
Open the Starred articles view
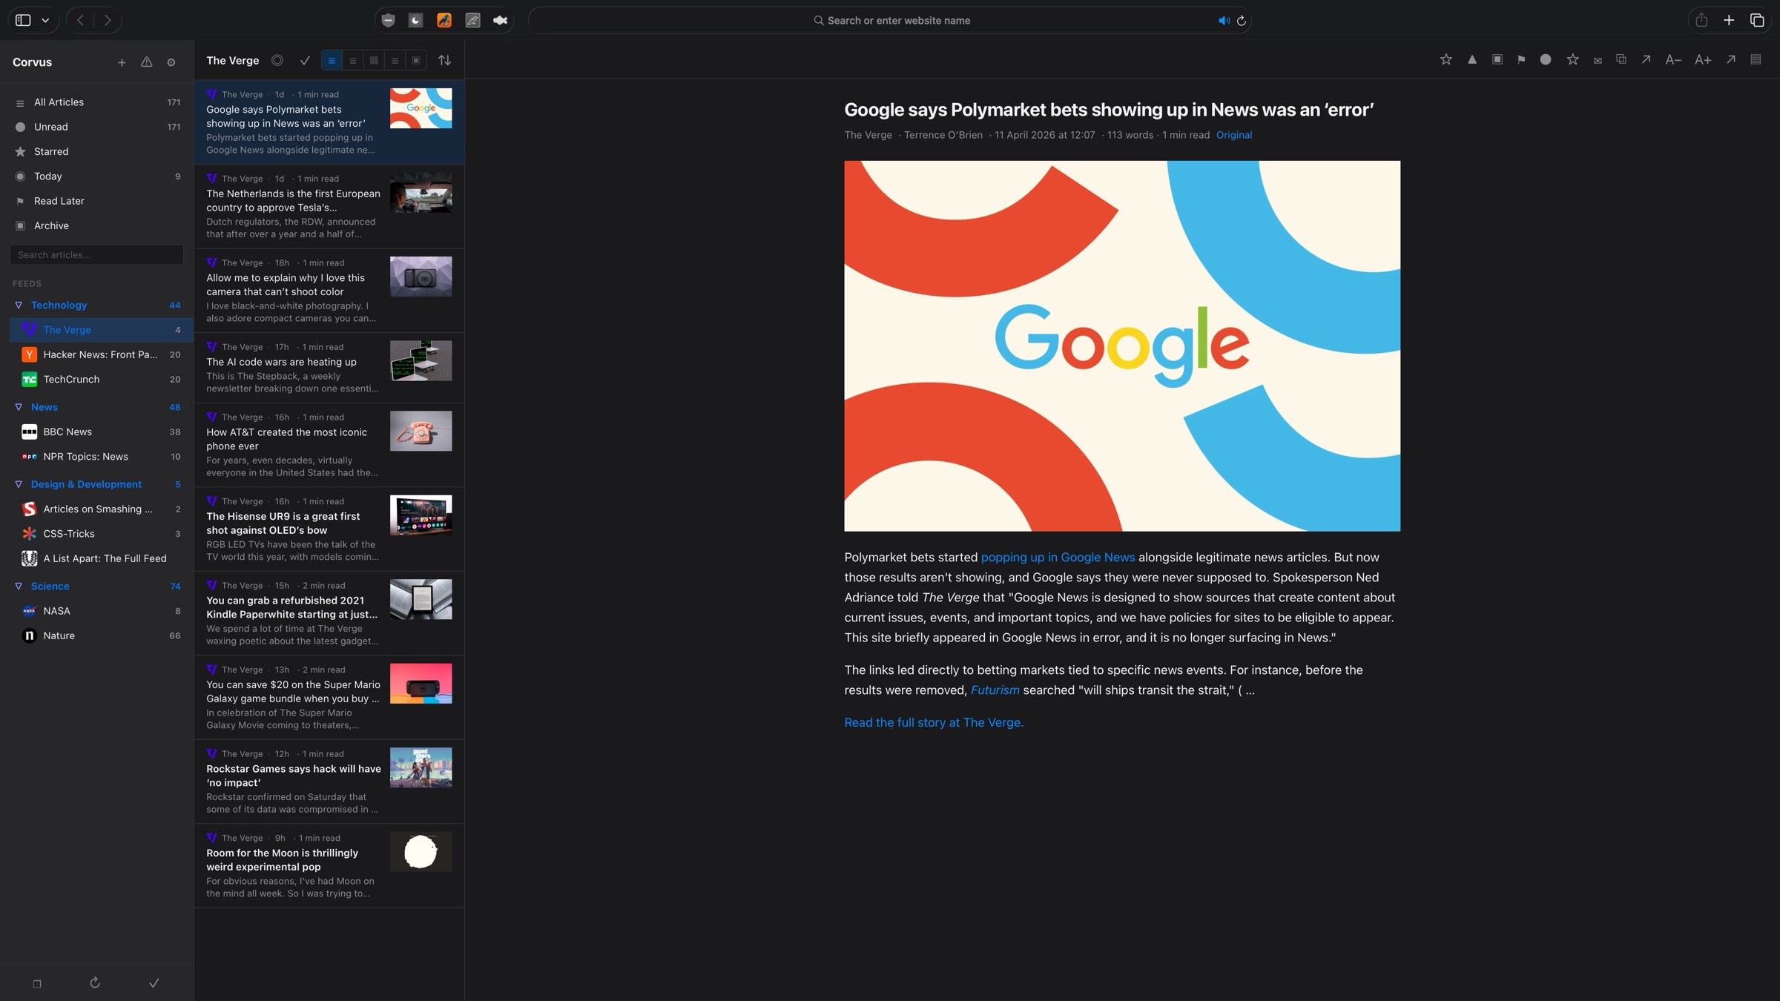tap(51, 151)
